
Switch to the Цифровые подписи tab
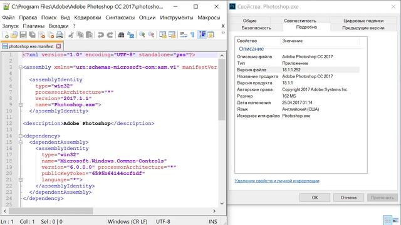point(363,21)
